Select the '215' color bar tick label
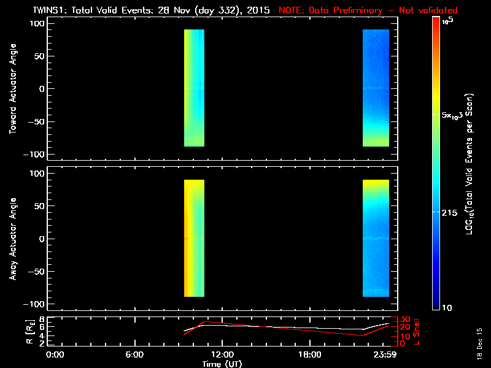 coord(453,212)
